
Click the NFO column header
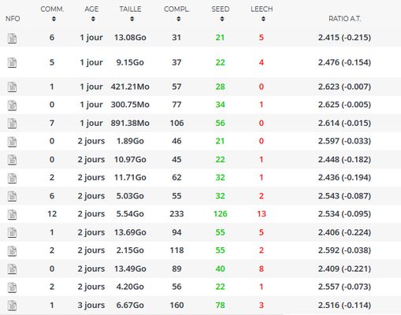coord(13,19)
